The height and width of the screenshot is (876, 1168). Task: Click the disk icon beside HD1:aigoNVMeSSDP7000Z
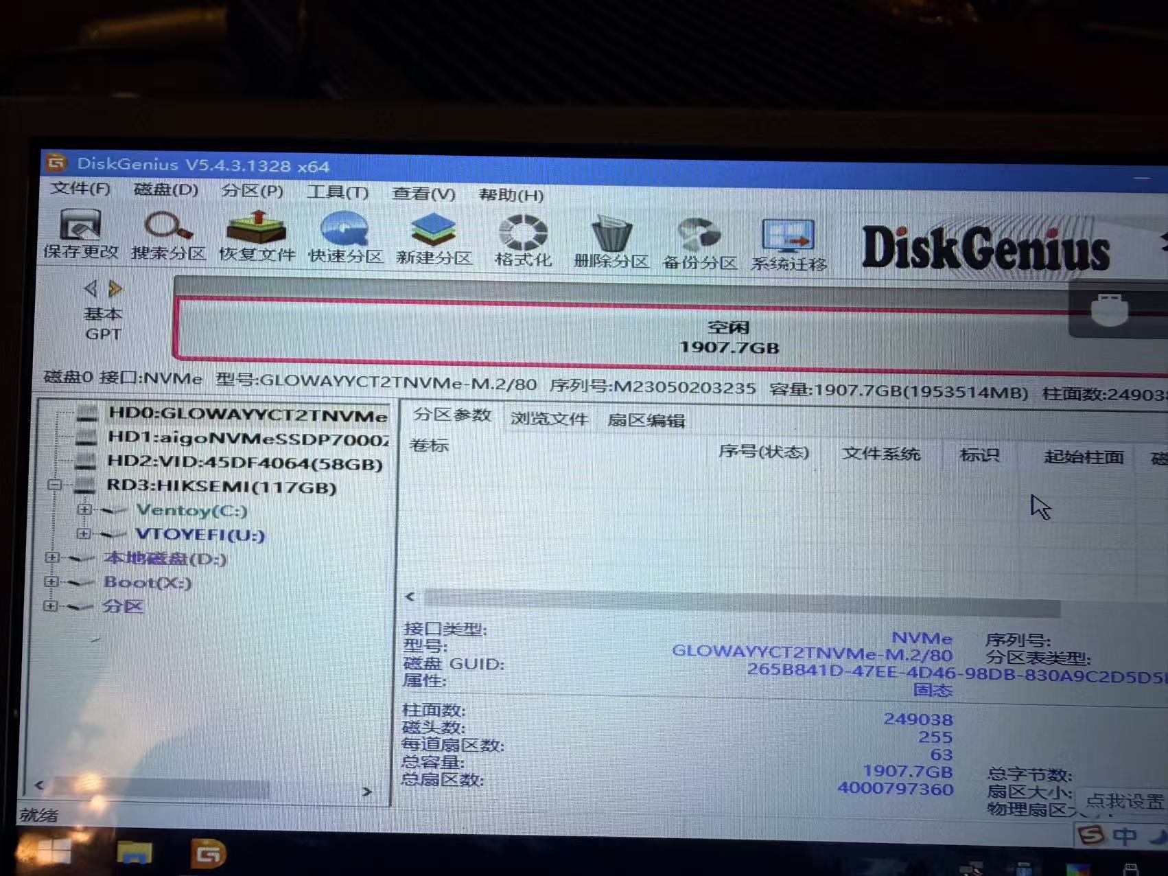[86, 437]
